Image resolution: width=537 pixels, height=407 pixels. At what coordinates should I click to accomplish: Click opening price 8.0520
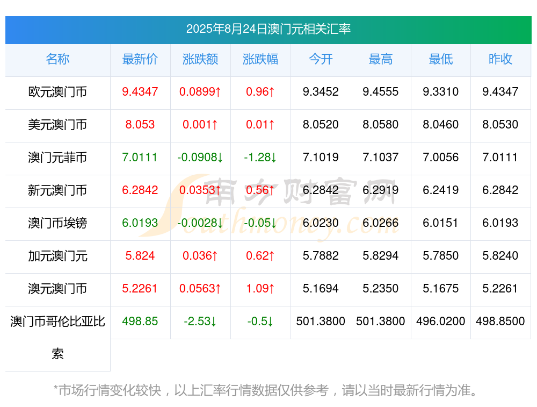321,125
